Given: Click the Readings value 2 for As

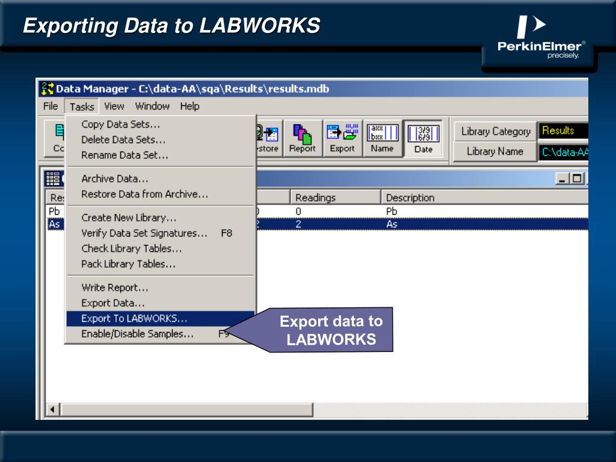Looking at the screenshot, I should point(298,224).
